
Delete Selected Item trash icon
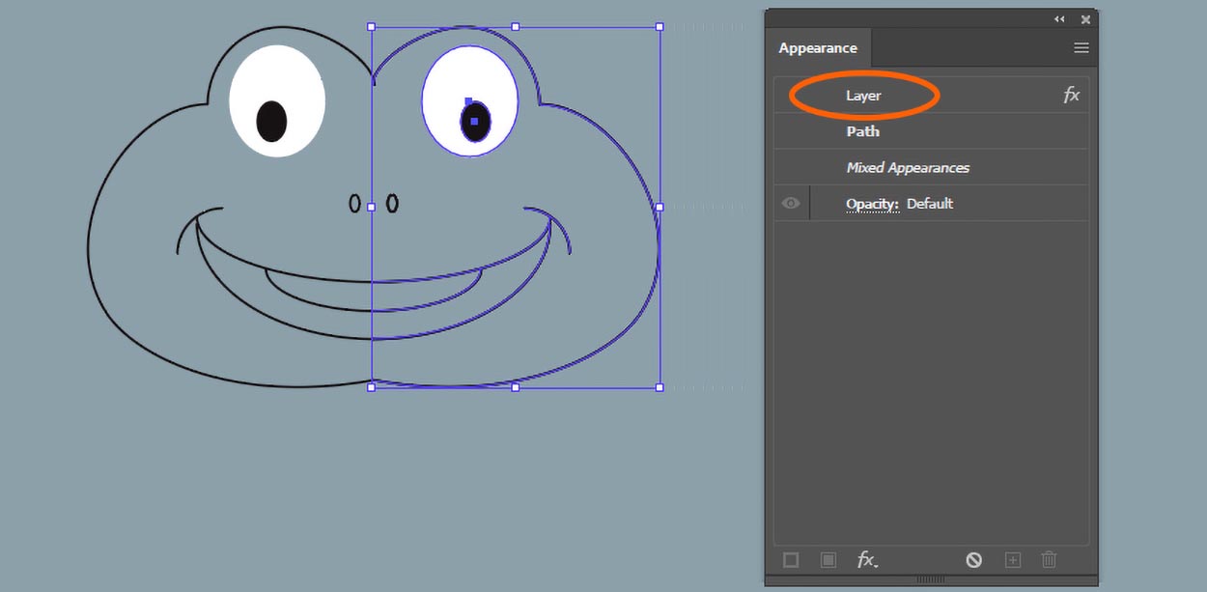pyautogui.click(x=1049, y=560)
